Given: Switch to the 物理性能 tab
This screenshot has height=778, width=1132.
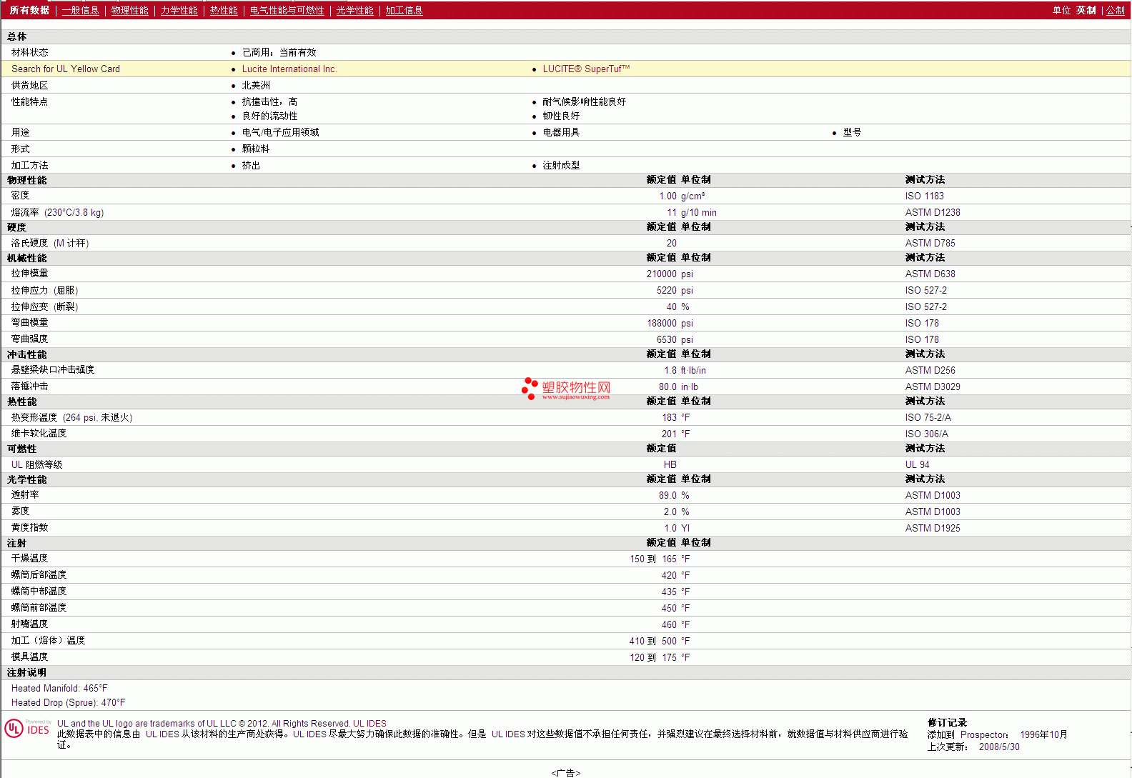Looking at the screenshot, I should [130, 10].
